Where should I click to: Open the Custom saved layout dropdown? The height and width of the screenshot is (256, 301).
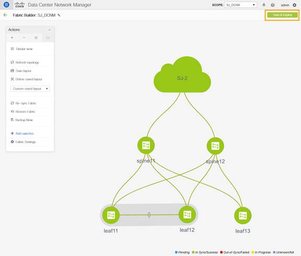pyautogui.click(x=30, y=89)
